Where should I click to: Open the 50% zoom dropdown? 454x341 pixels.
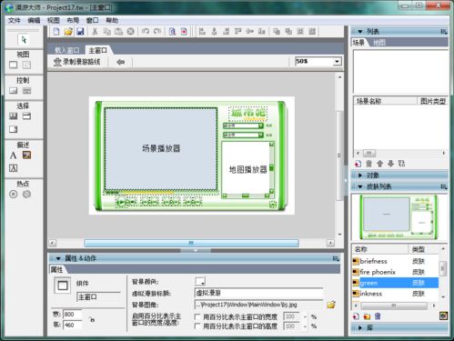(337, 62)
